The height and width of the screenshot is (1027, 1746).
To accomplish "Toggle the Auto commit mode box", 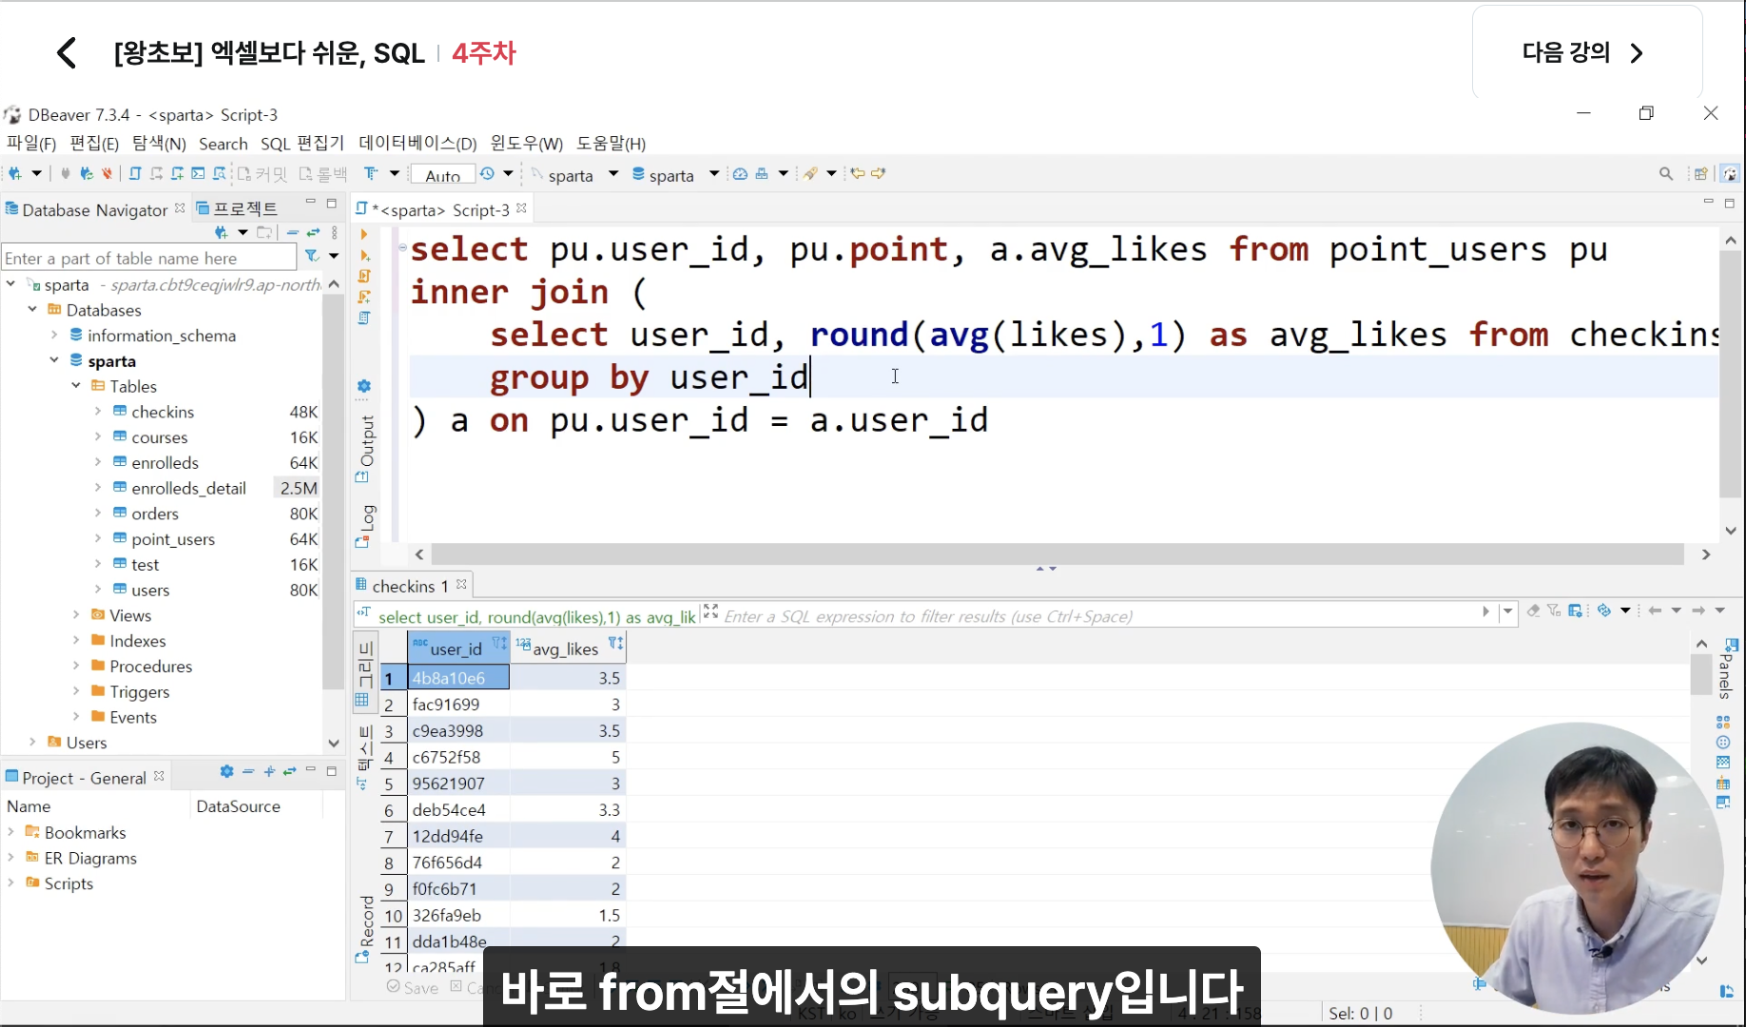I will [x=442, y=175].
